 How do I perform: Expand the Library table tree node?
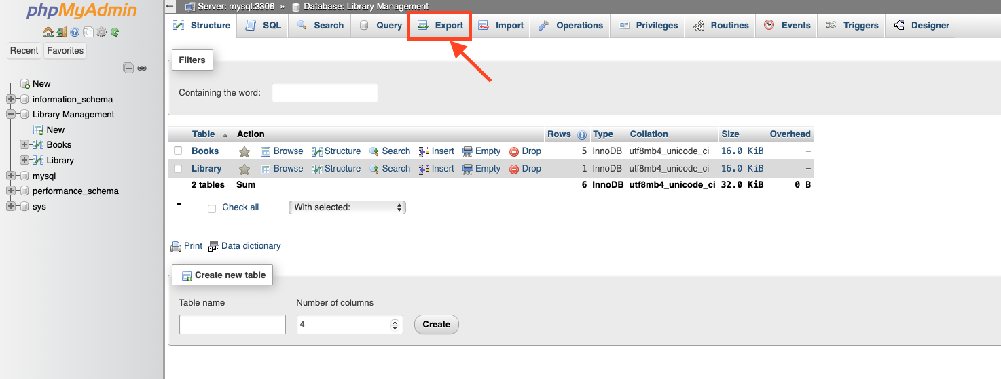tap(24, 160)
